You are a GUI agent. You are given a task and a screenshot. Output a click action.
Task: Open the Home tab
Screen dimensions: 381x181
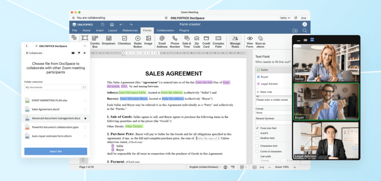(x=86, y=31)
